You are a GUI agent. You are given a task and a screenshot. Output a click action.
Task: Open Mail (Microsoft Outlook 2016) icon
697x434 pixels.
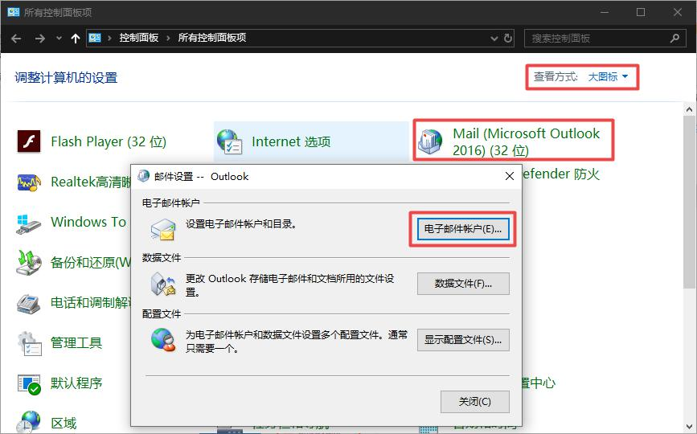tap(429, 141)
